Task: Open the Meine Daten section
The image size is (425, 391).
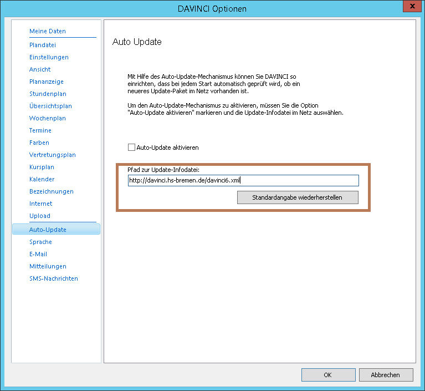Action: click(48, 31)
